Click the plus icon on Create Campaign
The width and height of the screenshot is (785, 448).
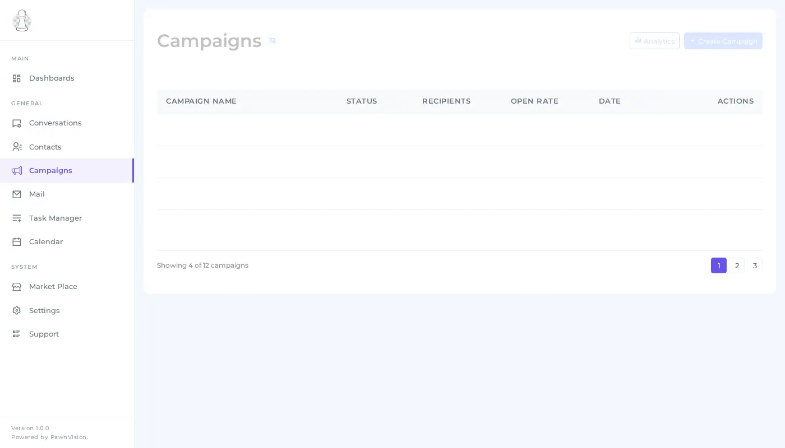click(692, 41)
